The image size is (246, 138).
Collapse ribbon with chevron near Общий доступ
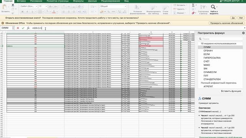[242, 1]
